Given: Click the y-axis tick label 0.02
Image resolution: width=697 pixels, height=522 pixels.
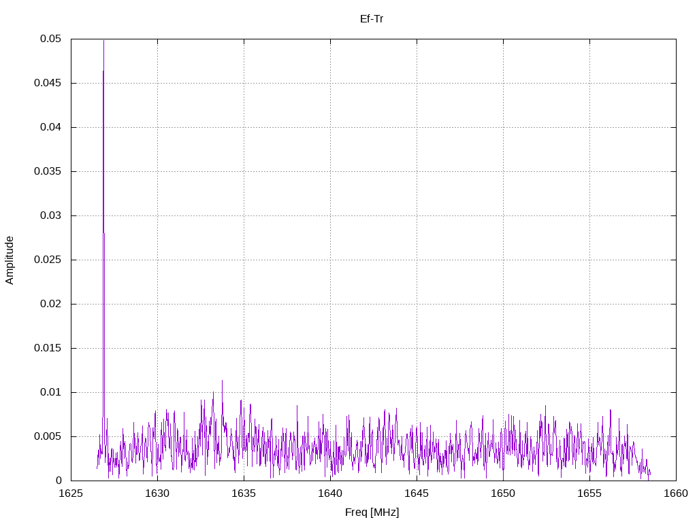Looking at the screenshot, I should [50, 304].
